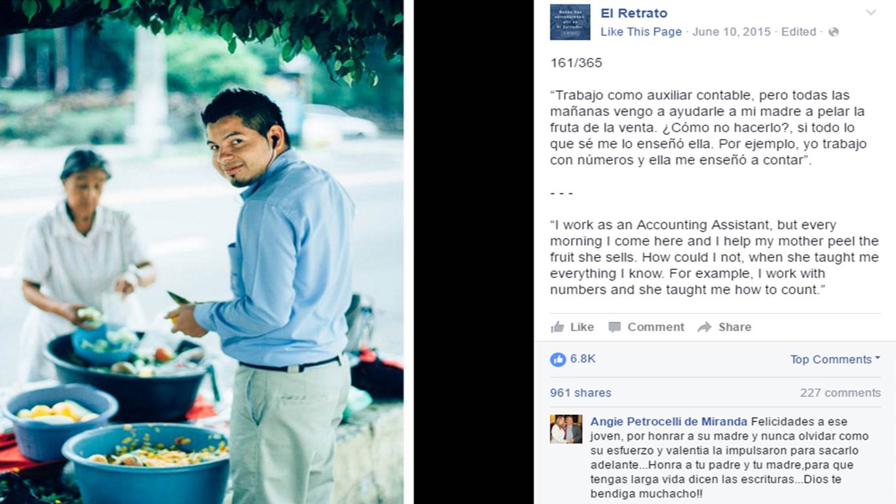This screenshot has width=896, height=504.
Task: Click the blue like reaction icon beside 6.8K
Action: click(x=558, y=359)
